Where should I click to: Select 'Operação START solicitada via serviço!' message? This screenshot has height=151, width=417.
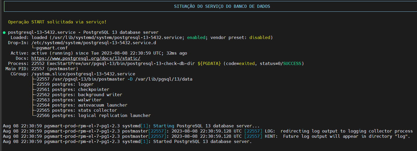coord(57,22)
